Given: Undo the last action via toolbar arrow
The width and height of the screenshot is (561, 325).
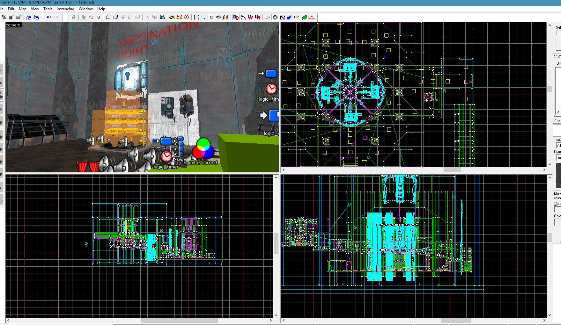Looking at the screenshot, I should pyautogui.click(x=49, y=17).
